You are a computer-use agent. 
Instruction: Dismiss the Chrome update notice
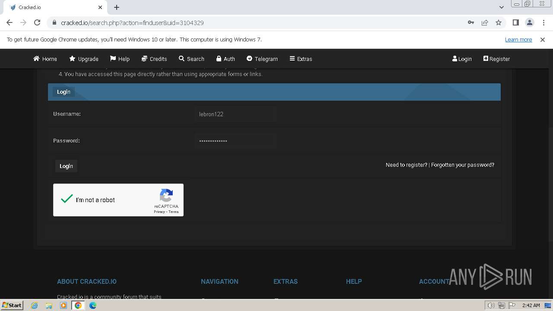pyautogui.click(x=543, y=39)
